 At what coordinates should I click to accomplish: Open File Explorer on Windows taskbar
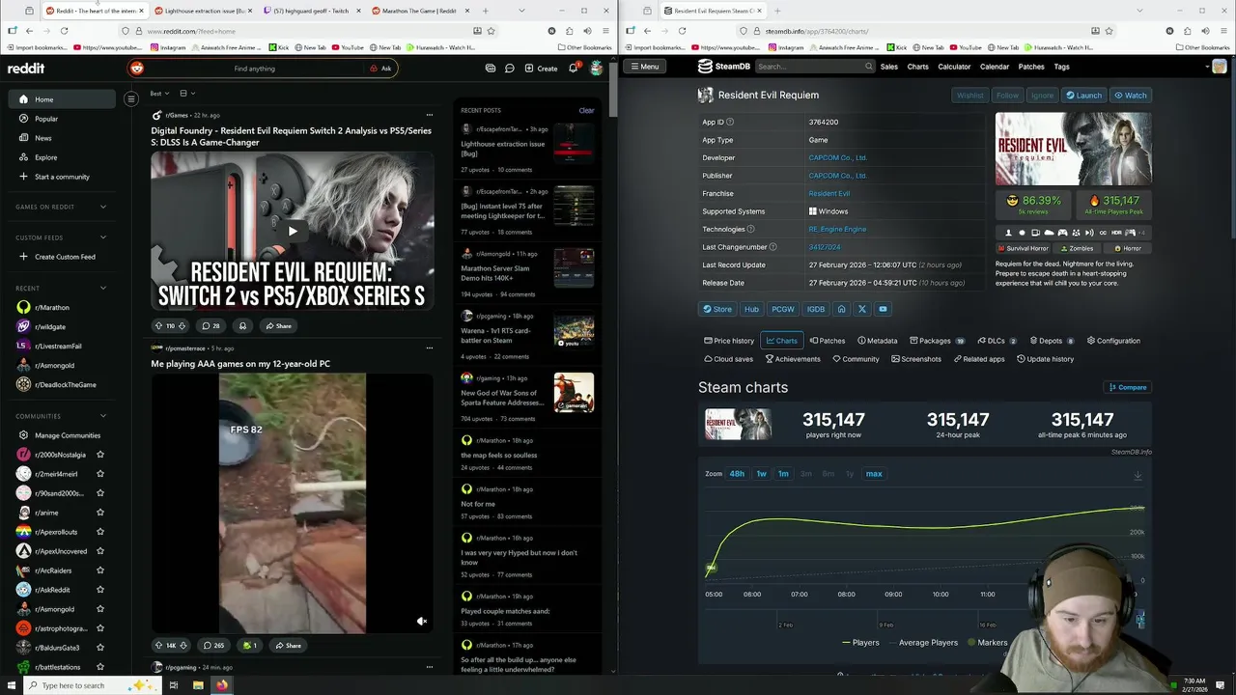[198, 685]
